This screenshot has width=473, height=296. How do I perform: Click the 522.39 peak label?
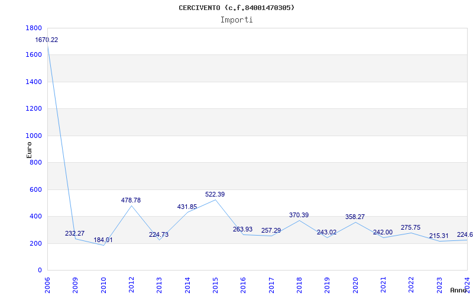pyautogui.click(x=215, y=195)
